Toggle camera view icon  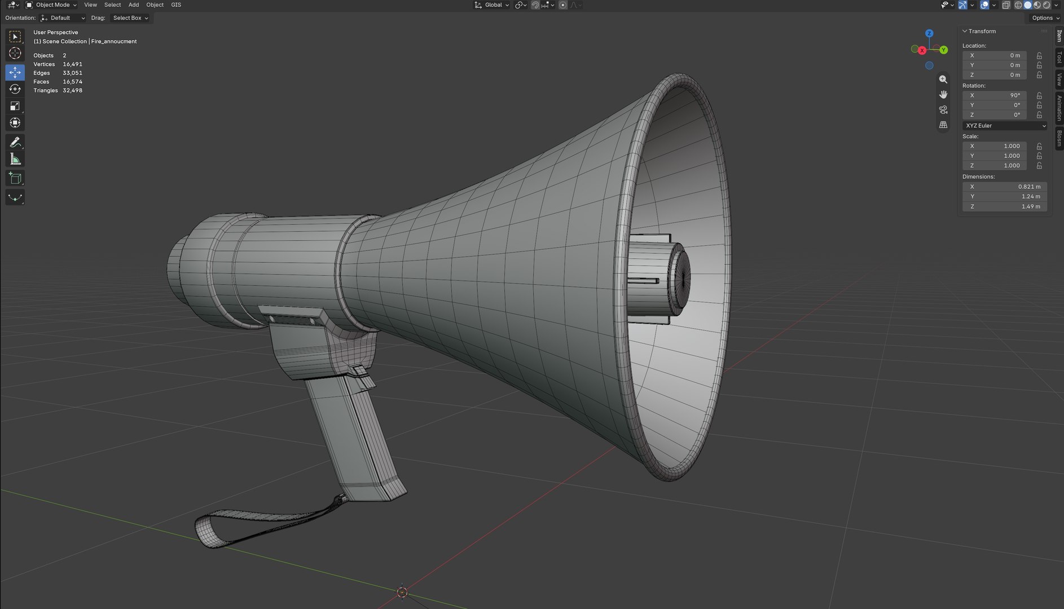[943, 110]
